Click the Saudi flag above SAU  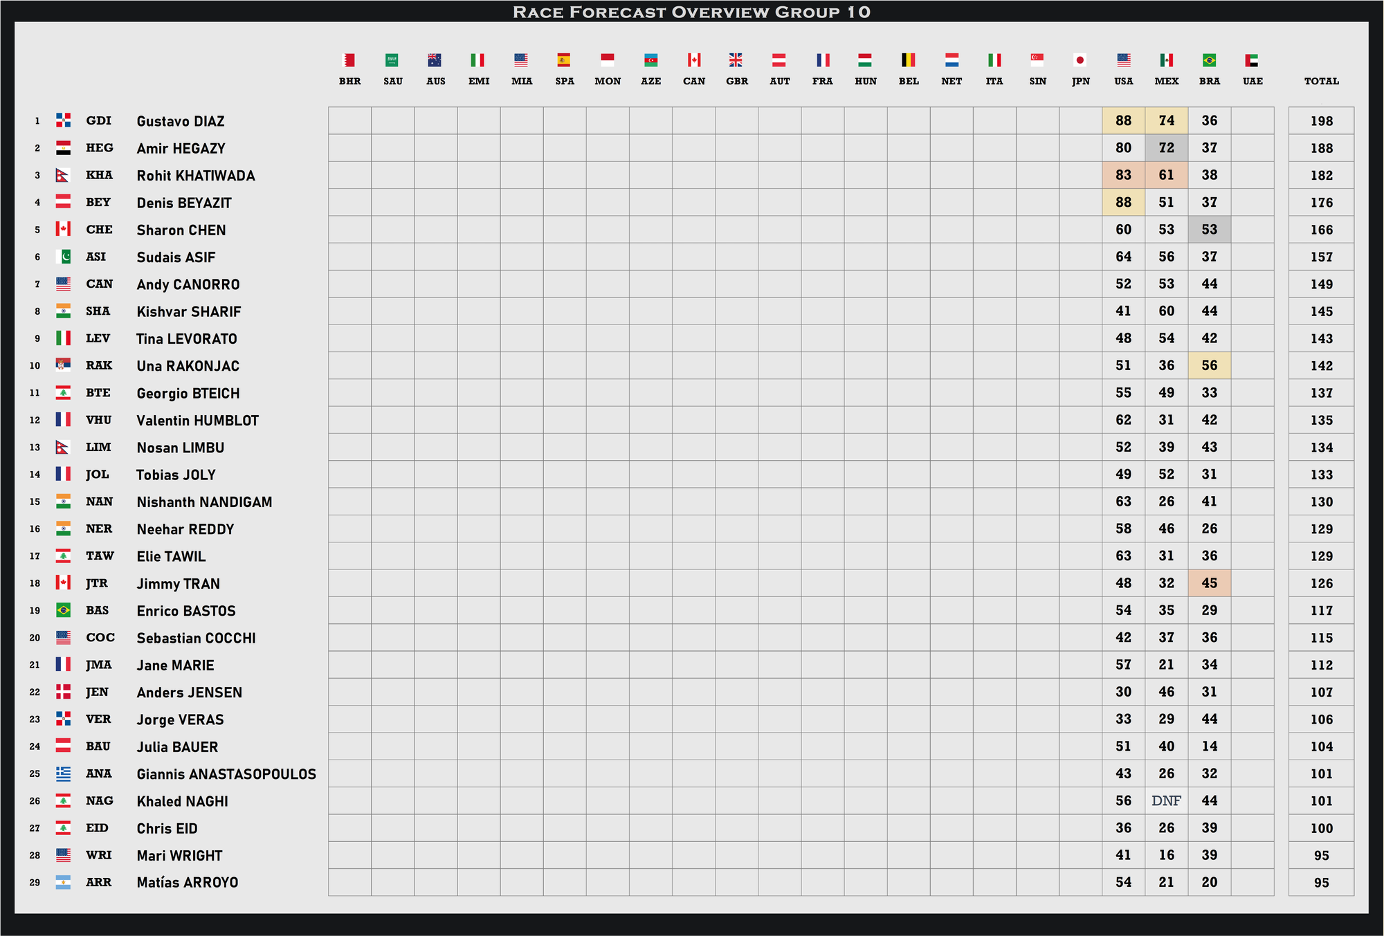[x=392, y=60]
